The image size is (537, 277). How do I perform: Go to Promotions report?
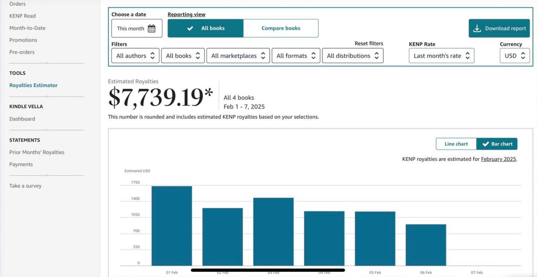coord(23,40)
